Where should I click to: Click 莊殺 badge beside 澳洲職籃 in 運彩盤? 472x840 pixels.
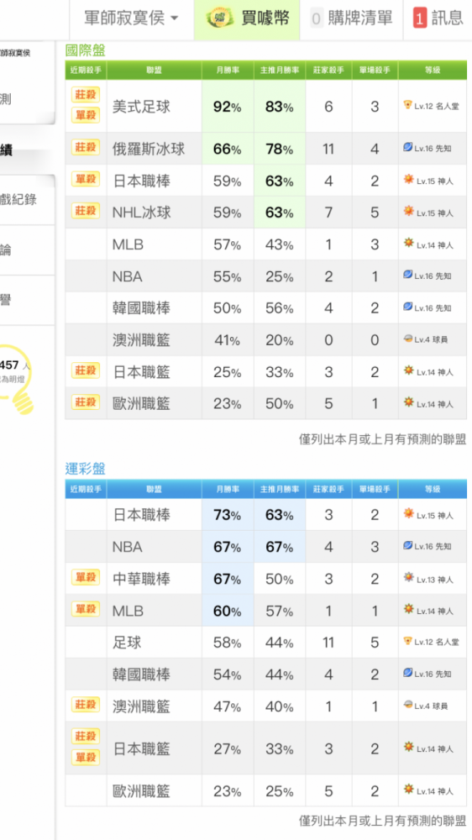pos(86,705)
